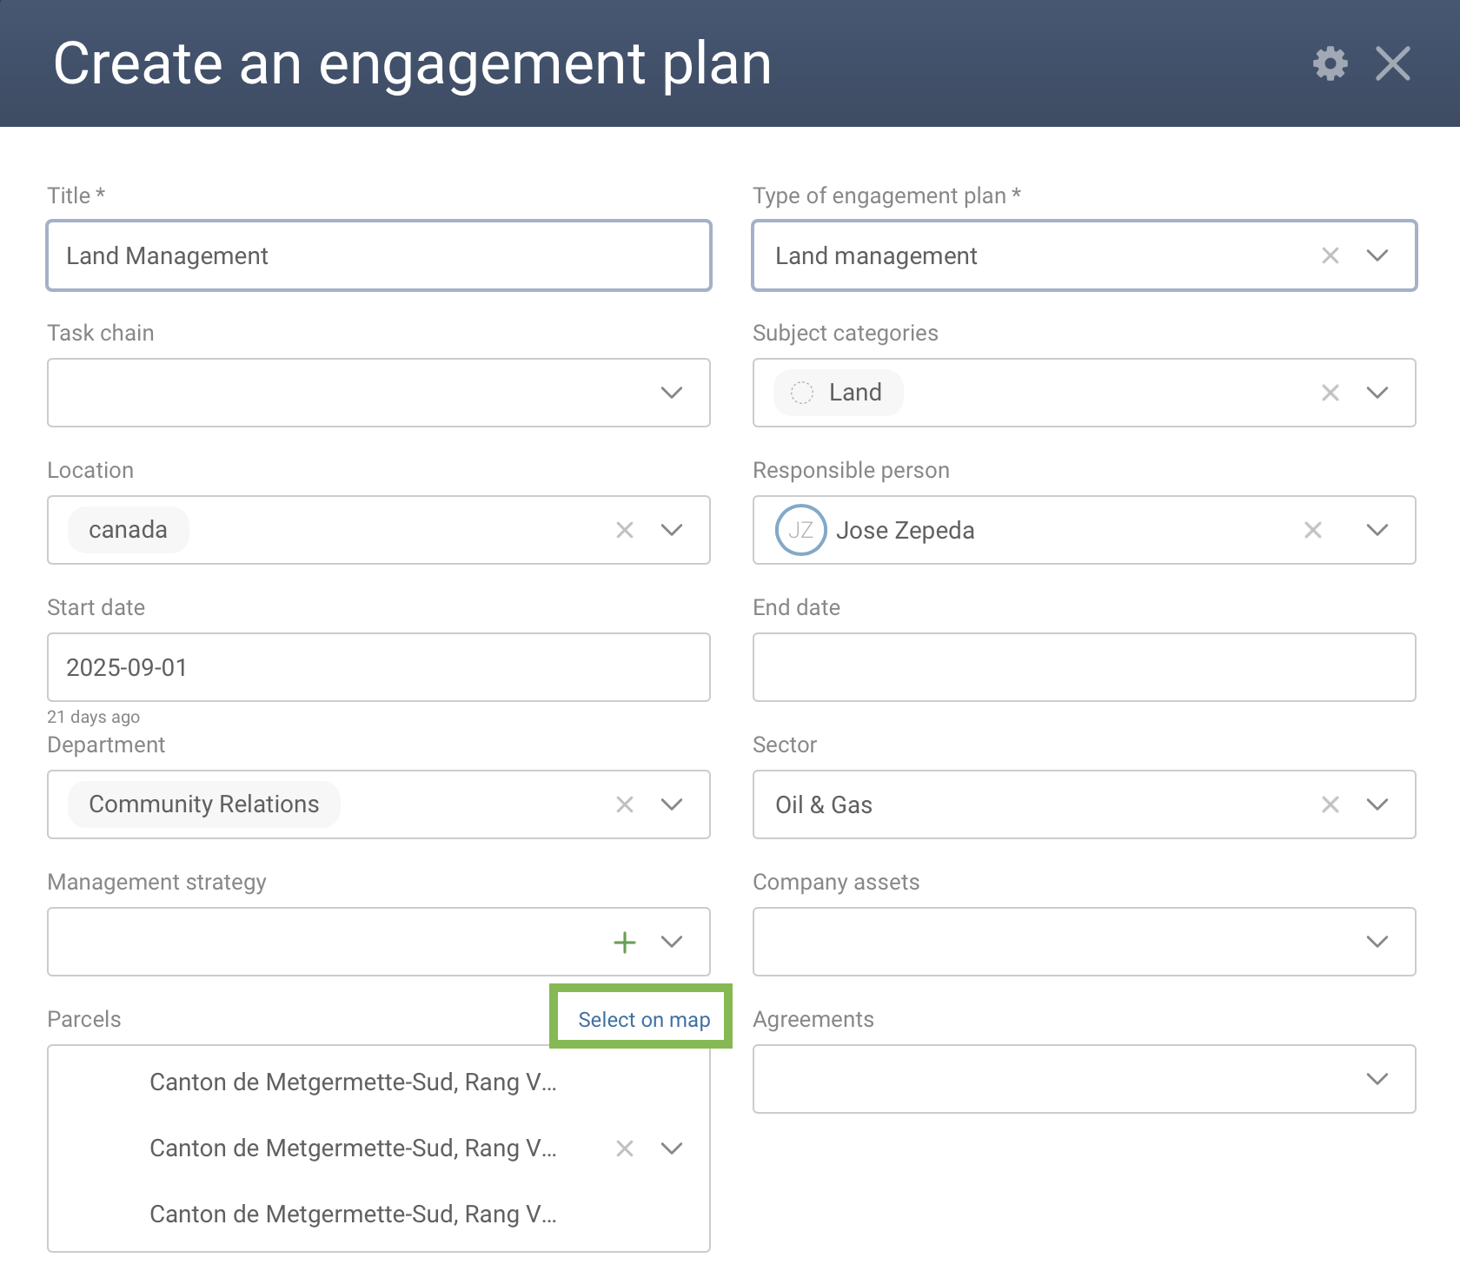Clear the Oil & Gas sector

1330,804
